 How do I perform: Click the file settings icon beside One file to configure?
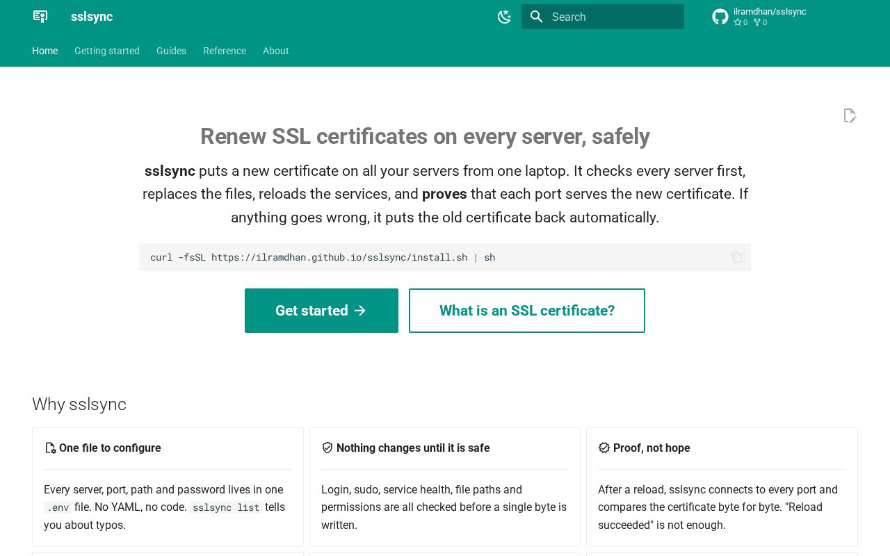[50, 448]
